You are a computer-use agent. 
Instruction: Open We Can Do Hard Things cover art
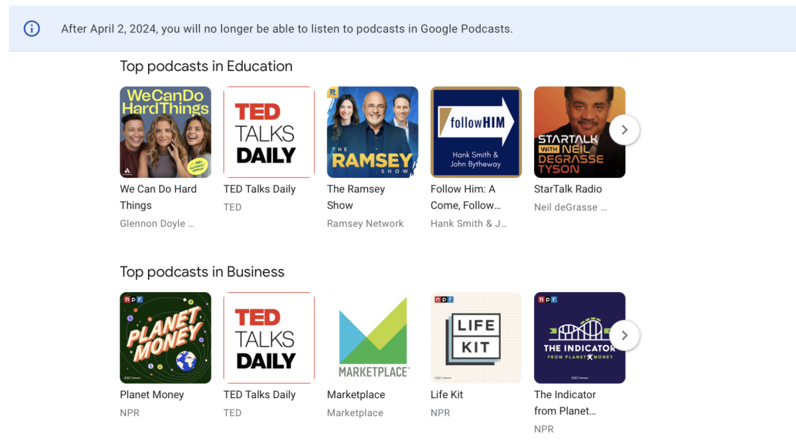pos(165,132)
